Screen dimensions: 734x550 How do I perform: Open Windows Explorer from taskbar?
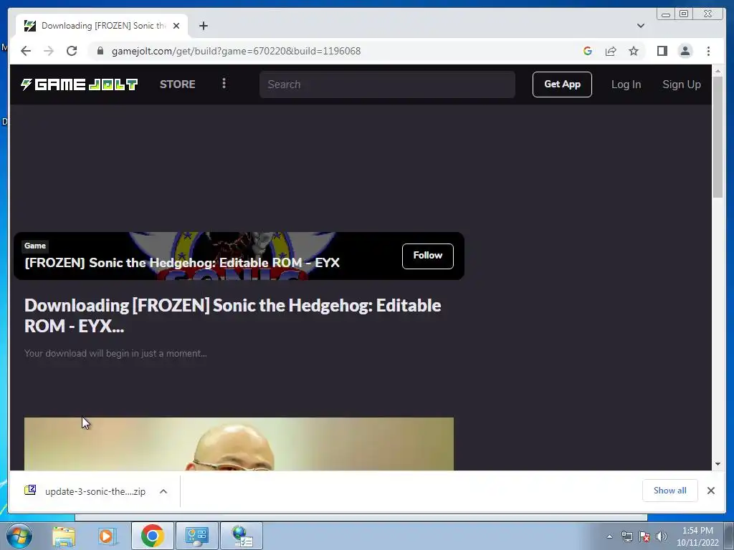point(63,536)
